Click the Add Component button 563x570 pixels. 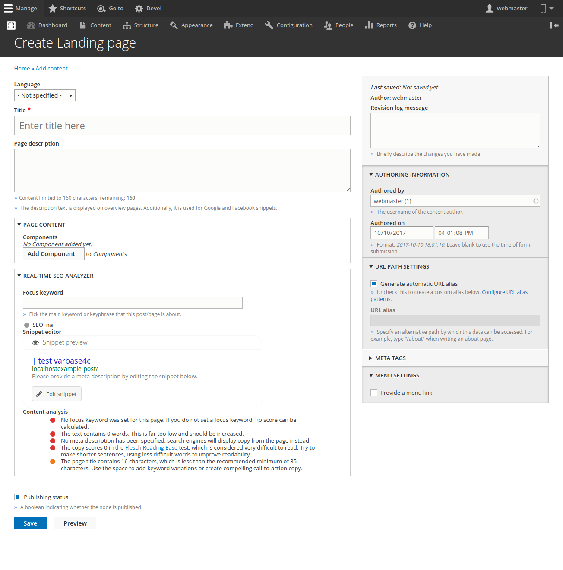tap(51, 254)
